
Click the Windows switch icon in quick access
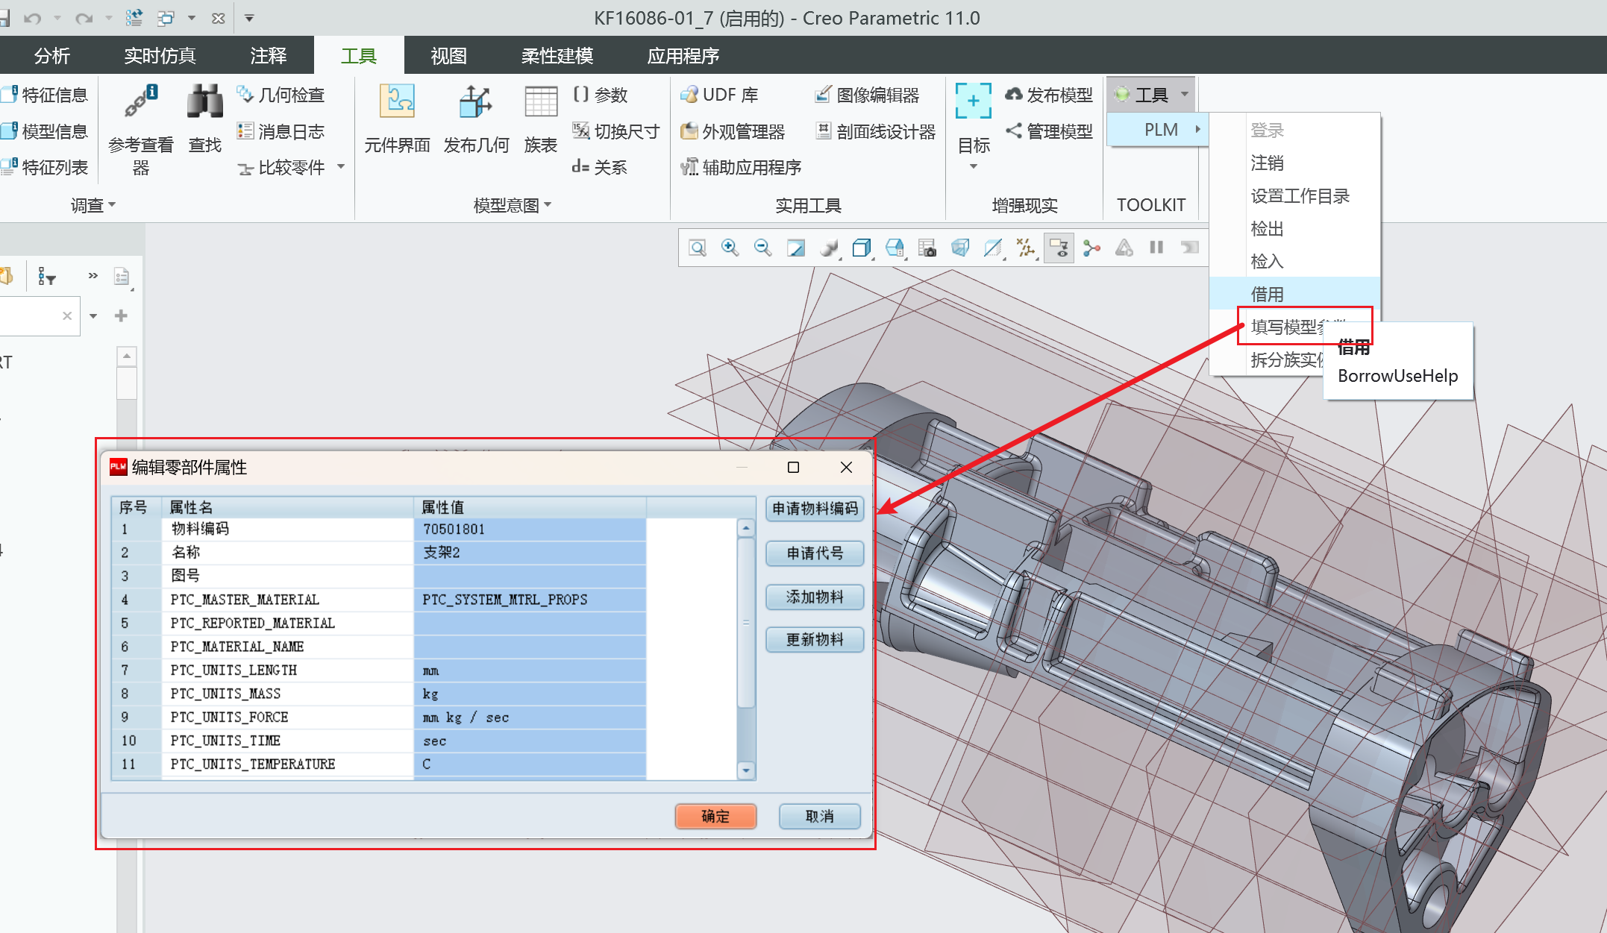coord(166,18)
